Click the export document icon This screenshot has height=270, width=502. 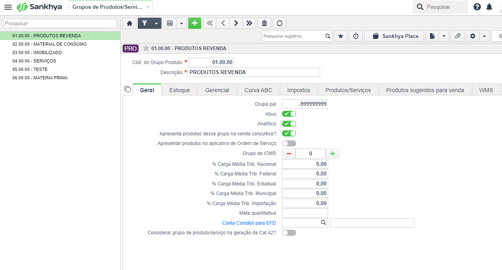coord(432,36)
